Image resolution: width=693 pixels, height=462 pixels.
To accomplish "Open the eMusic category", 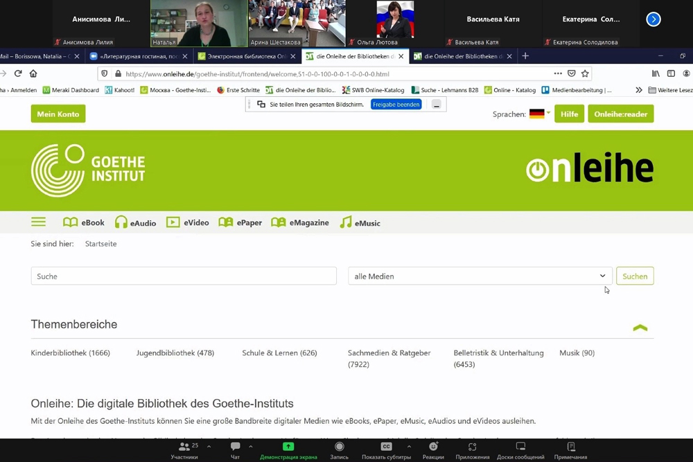I will [x=360, y=222].
